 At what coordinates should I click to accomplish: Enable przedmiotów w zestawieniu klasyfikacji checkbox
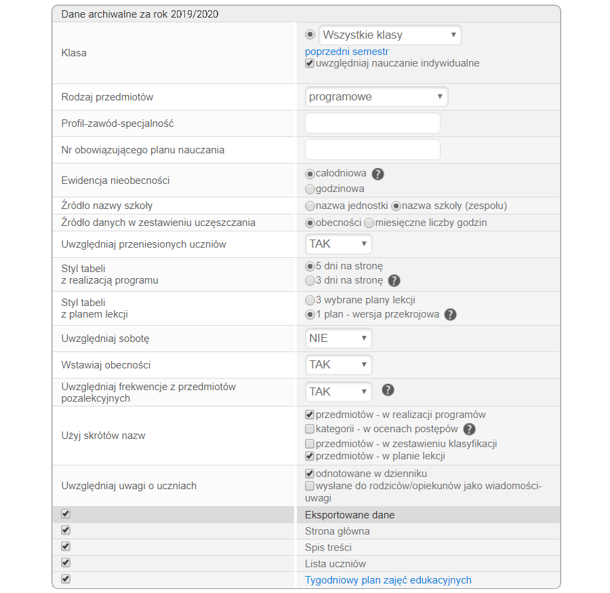310,444
